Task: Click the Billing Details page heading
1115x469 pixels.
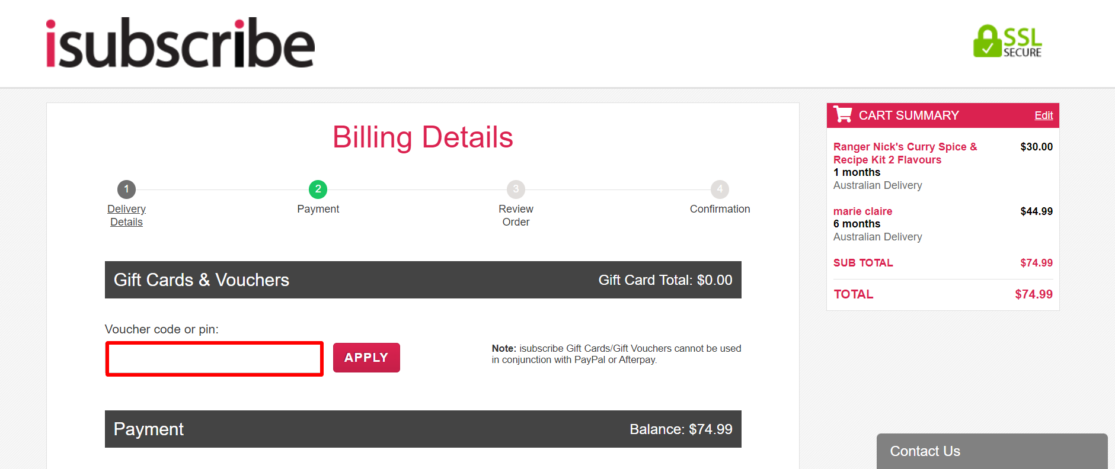Action: coord(423,137)
